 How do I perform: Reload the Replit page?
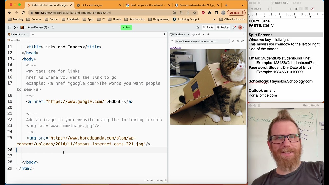(x=23, y=13)
